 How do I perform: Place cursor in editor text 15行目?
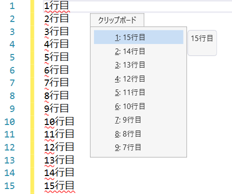[59, 185]
